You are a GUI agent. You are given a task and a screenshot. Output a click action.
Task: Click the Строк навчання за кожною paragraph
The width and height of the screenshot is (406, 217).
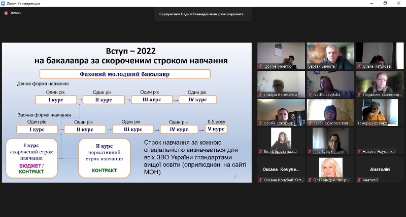[x=195, y=157]
